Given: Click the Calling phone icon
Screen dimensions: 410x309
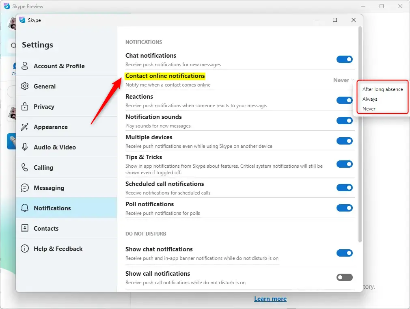Looking at the screenshot, I should pos(25,167).
